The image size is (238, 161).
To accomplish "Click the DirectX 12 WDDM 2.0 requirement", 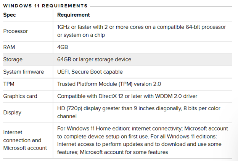I will (127, 96).
